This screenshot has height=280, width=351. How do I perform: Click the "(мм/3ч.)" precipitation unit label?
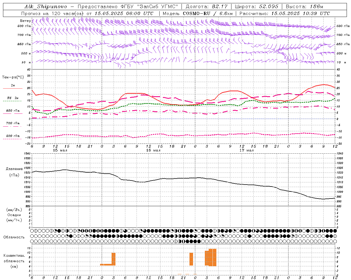14,210
